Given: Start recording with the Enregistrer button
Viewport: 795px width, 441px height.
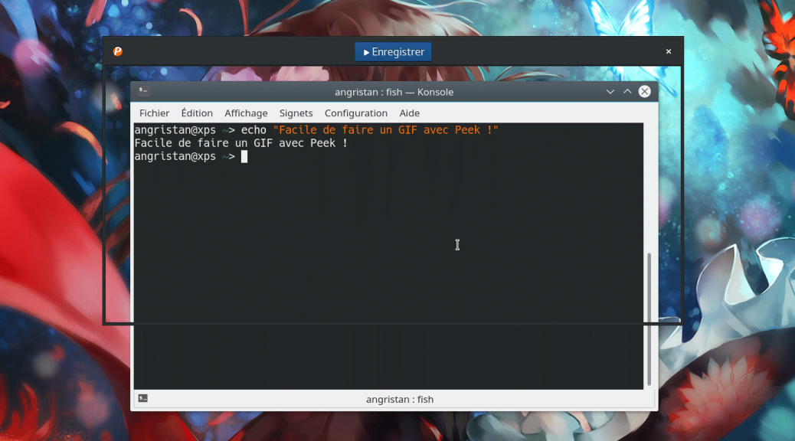Looking at the screenshot, I should [393, 52].
